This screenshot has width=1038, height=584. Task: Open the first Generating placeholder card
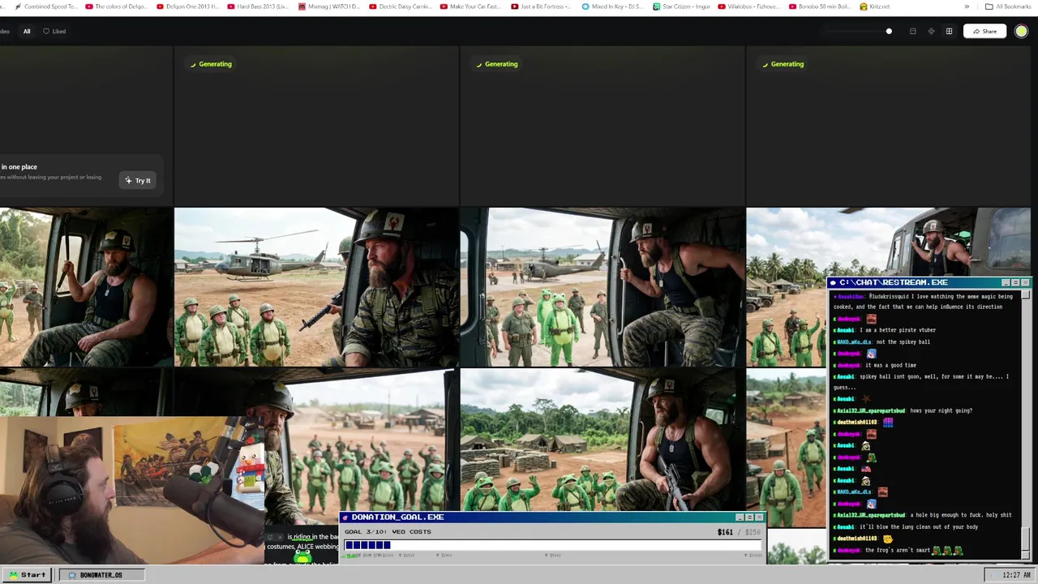coord(316,126)
